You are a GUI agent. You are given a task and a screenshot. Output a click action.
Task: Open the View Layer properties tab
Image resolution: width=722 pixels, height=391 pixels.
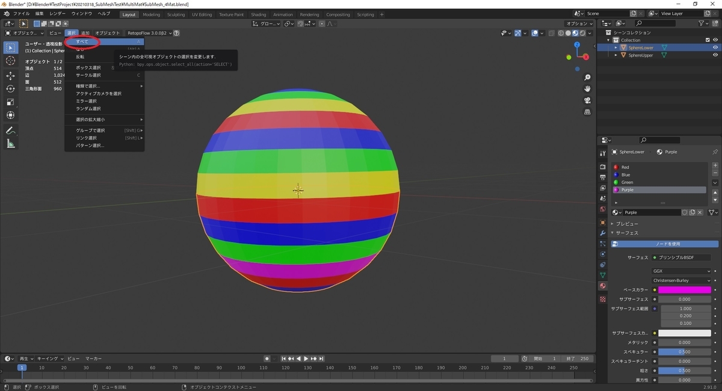603,188
